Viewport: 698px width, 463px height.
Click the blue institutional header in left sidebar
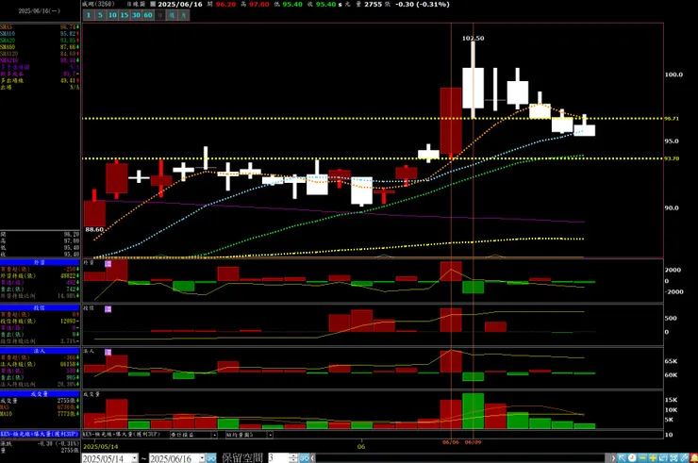[40, 351]
